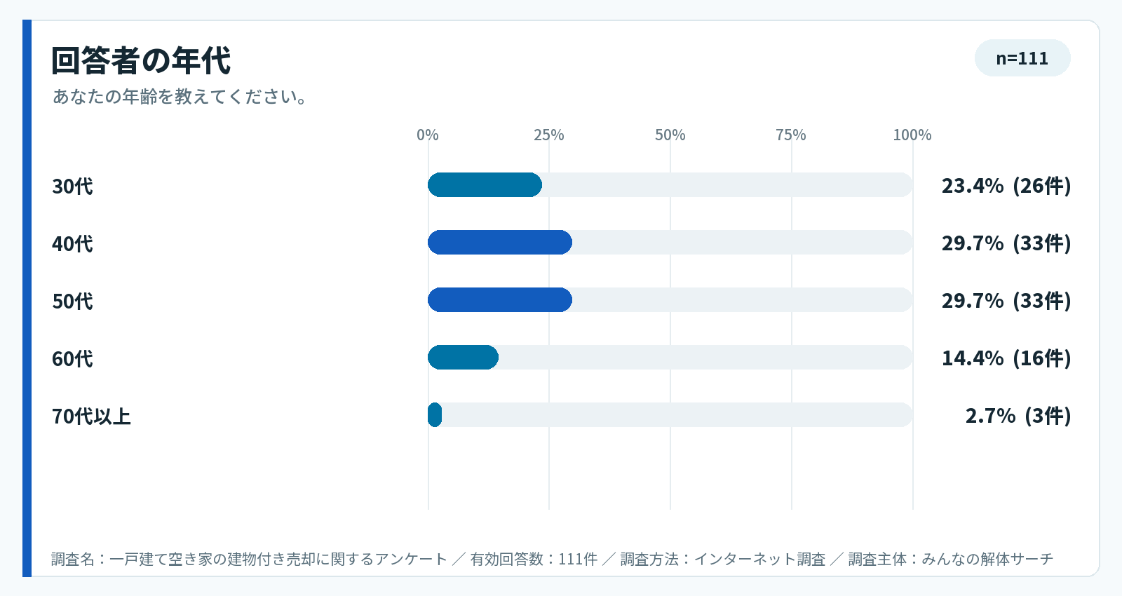Image resolution: width=1122 pixels, height=596 pixels.
Task: Select the 60代 teal bar
Action: click(x=463, y=358)
